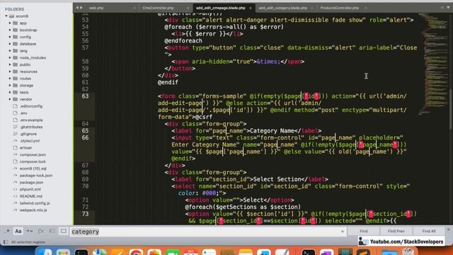Open the phpunit.xml file

[30, 189]
